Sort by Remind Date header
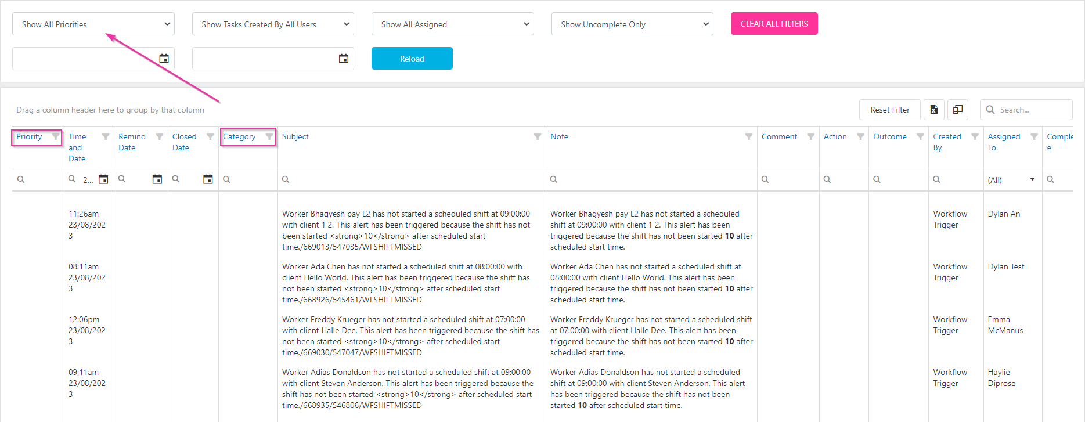The width and height of the screenshot is (1085, 422). pos(132,142)
